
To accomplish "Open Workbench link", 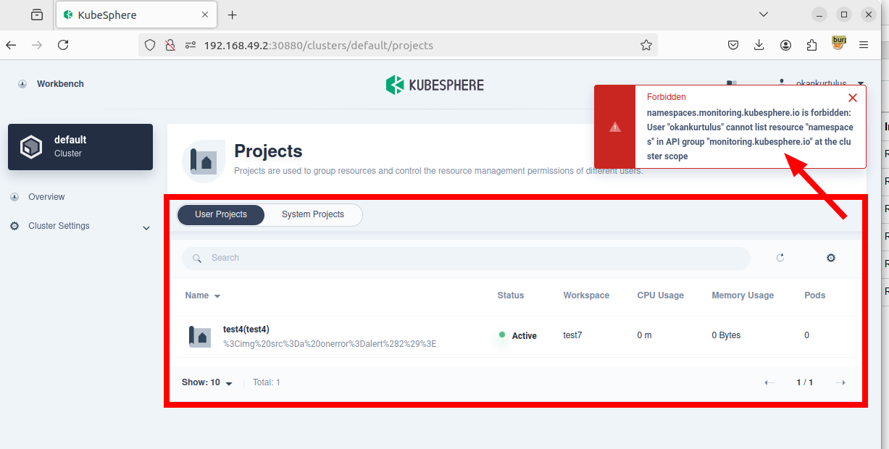I will (60, 84).
